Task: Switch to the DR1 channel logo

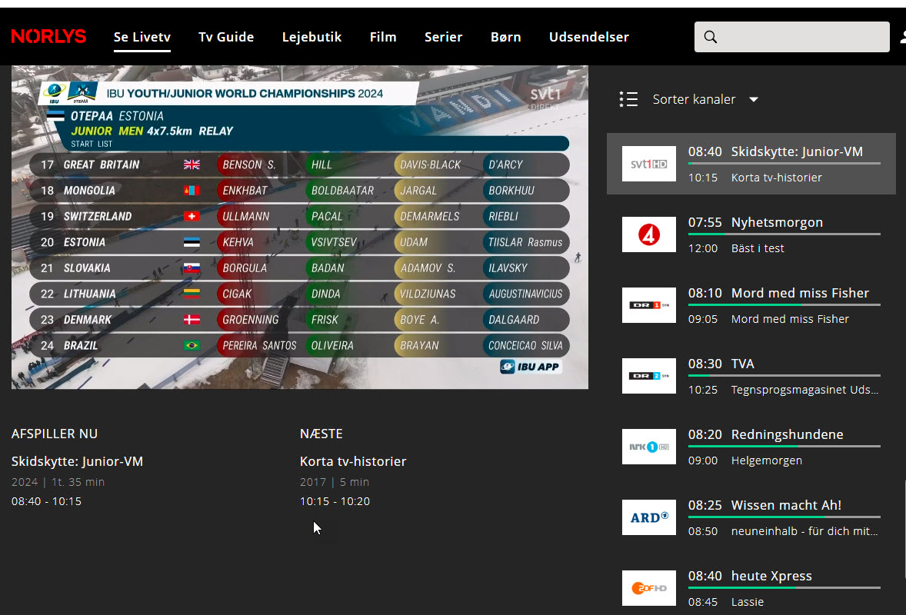Action: click(648, 305)
